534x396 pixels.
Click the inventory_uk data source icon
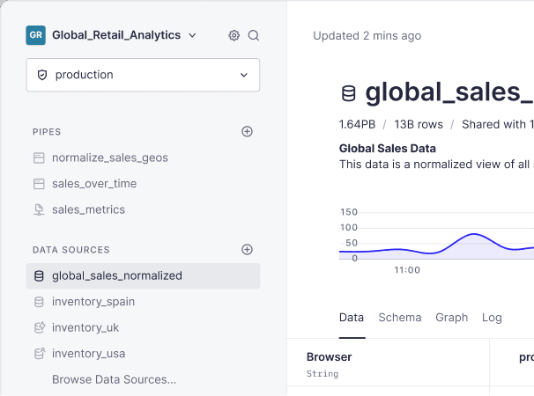coord(40,327)
